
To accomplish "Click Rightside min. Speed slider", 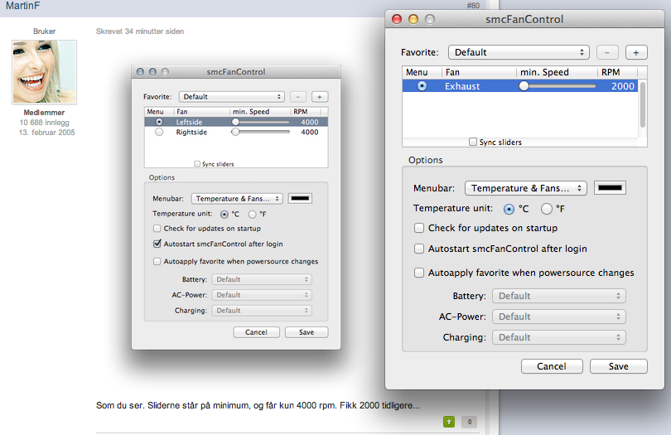I will point(261,132).
